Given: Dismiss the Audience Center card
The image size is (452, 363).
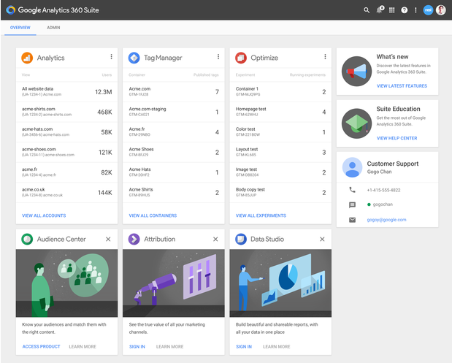Looking at the screenshot, I should coord(108,239).
